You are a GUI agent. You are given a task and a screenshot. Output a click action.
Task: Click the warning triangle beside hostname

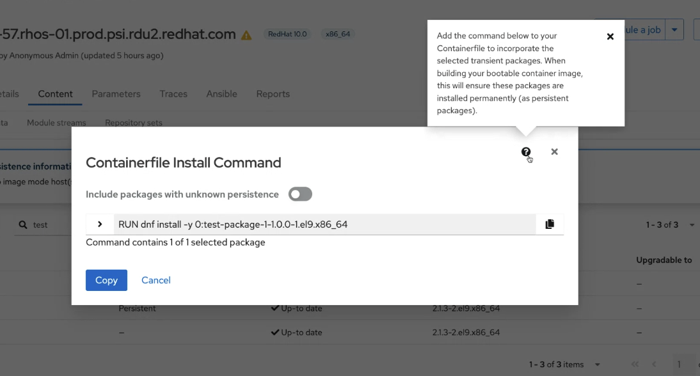point(246,35)
